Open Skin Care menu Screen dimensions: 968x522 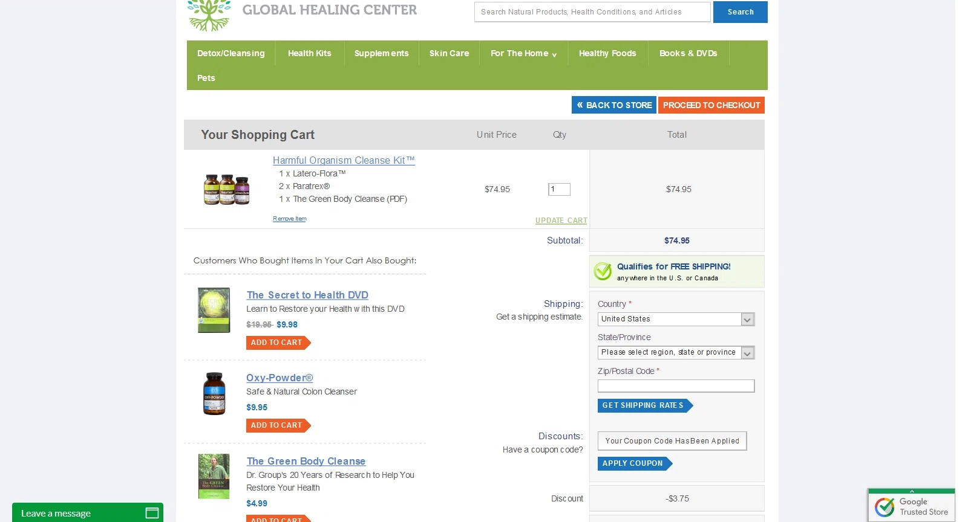click(449, 53)
